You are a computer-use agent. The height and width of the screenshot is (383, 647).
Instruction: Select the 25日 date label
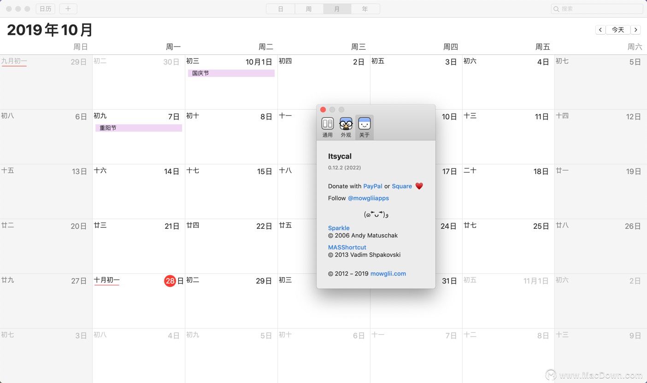541,226
